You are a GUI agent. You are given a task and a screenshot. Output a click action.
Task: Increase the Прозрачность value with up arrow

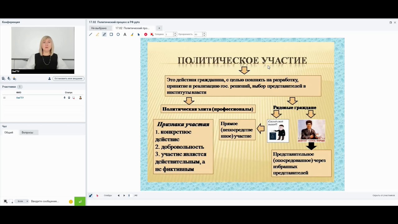pos(204,33)
